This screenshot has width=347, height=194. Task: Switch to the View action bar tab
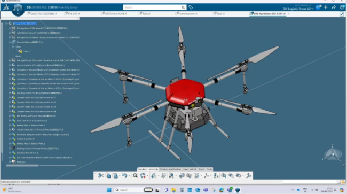point(185,169)
